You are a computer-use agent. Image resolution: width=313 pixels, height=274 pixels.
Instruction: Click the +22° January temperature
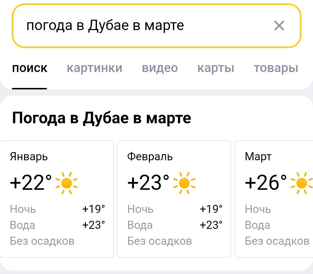click(31, 183)
